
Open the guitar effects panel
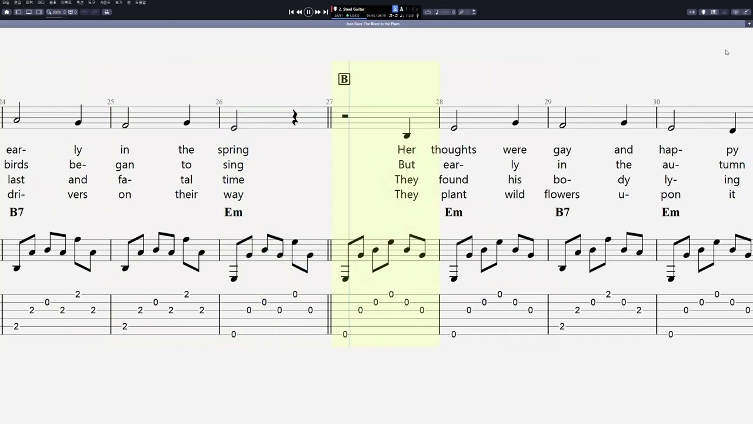[x=746, y=12]
